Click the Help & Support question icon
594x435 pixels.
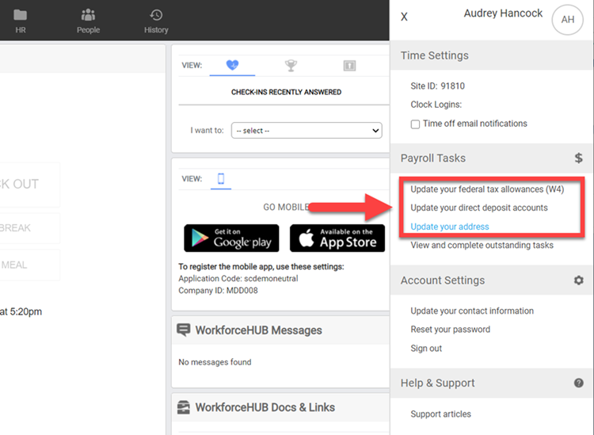point(578,383)
